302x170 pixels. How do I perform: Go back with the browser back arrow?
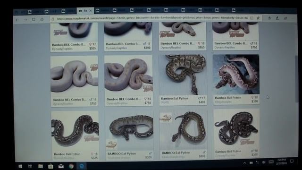coord(17,20)
